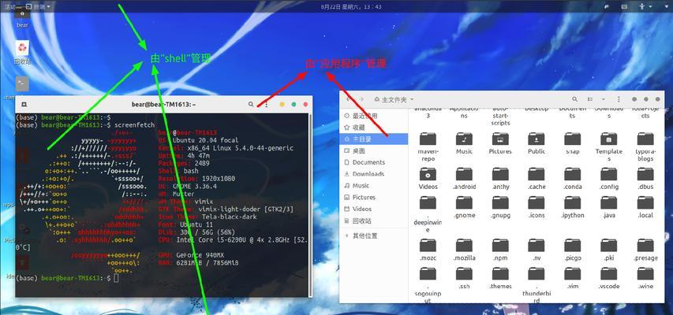Open the snap folder
Viewport: 673px width, 315px height.
(573, 143)
